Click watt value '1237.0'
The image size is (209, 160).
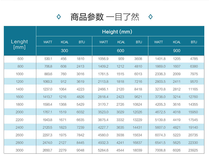point(47,89)
